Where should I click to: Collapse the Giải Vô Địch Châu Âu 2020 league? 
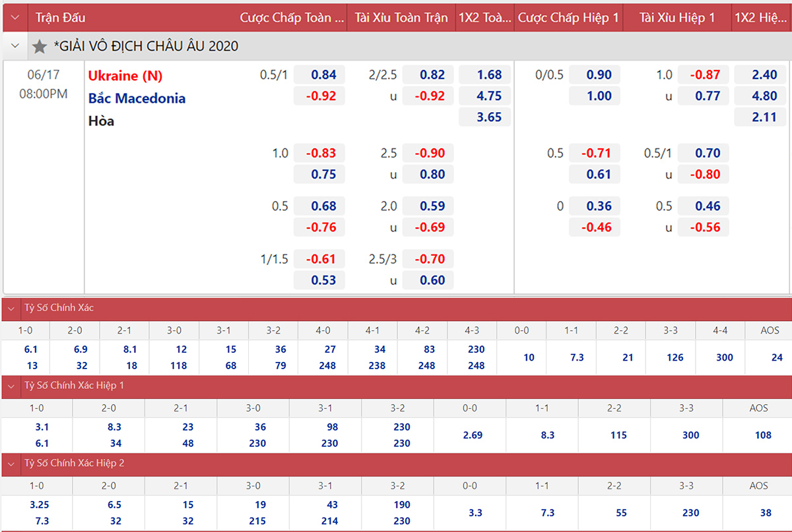click(x=15, y=47)
